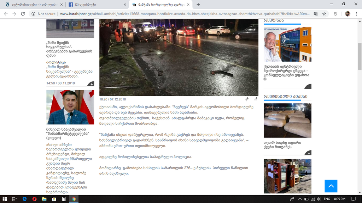Open Austrian neurosurgeon consultation ad link
This screenshot has width=362, height=203.
point(286,73)
